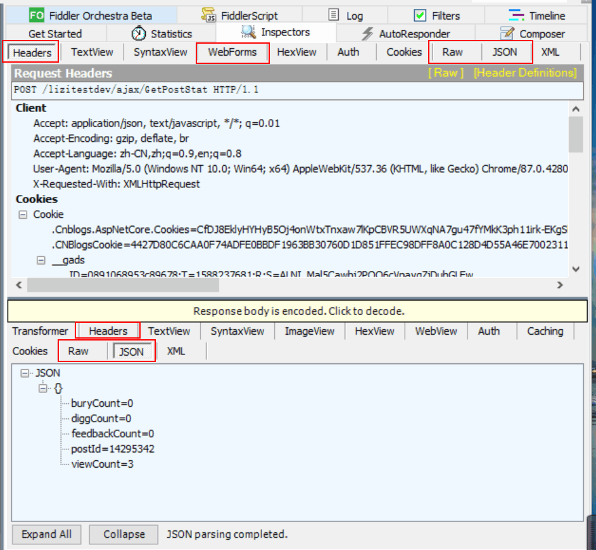Click headers scrollbar up arrow
596x550 pixels.
tap(576, 109)
